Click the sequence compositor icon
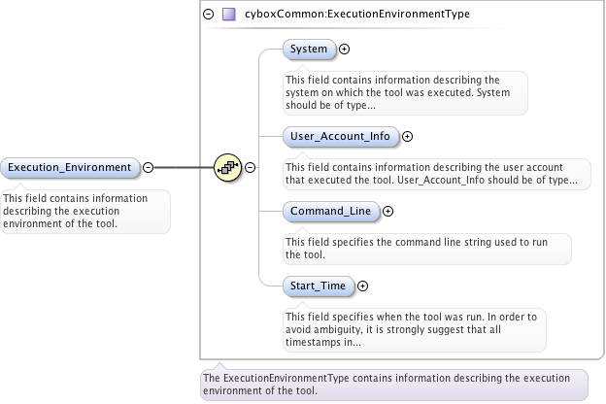 (x=227, y=167)
